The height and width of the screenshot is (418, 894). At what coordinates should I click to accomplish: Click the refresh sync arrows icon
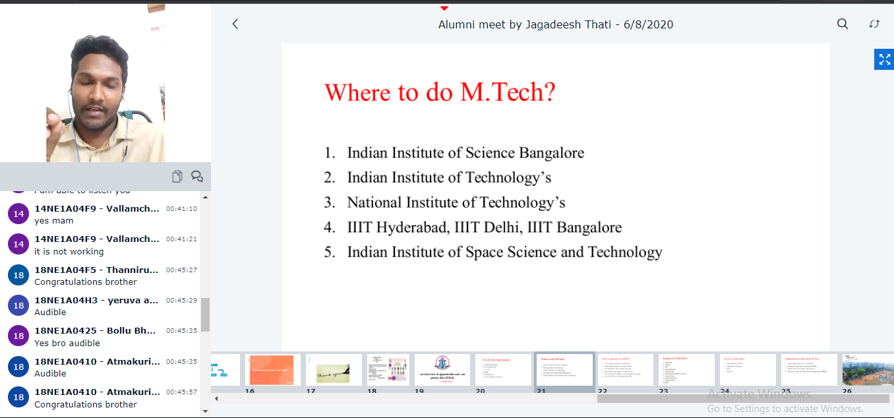[874, 24]
